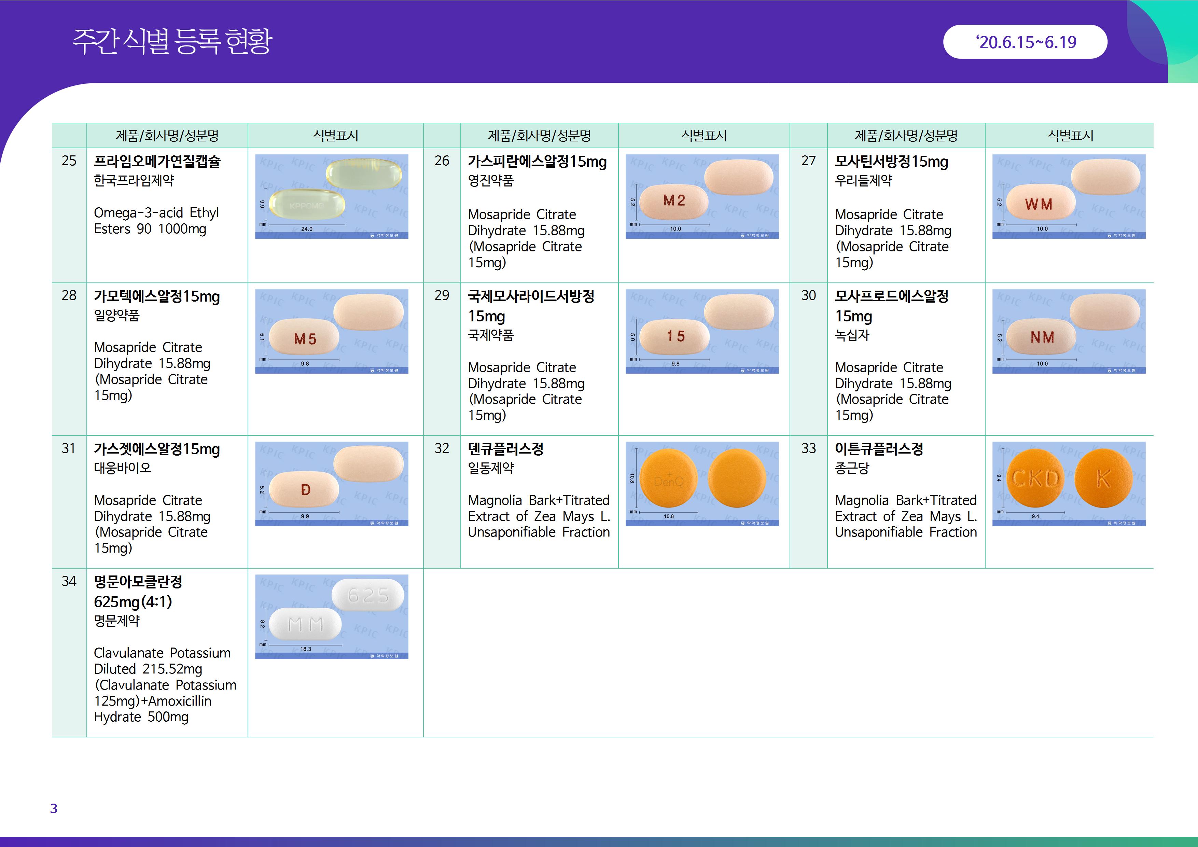Click the 프라임오메가연질캡슐 capsule image
Viewport: 1198px width, 847px height.
click(x=331, y=196)
